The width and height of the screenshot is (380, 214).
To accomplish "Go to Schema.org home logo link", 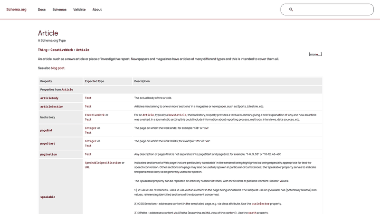I will [16, 10].
